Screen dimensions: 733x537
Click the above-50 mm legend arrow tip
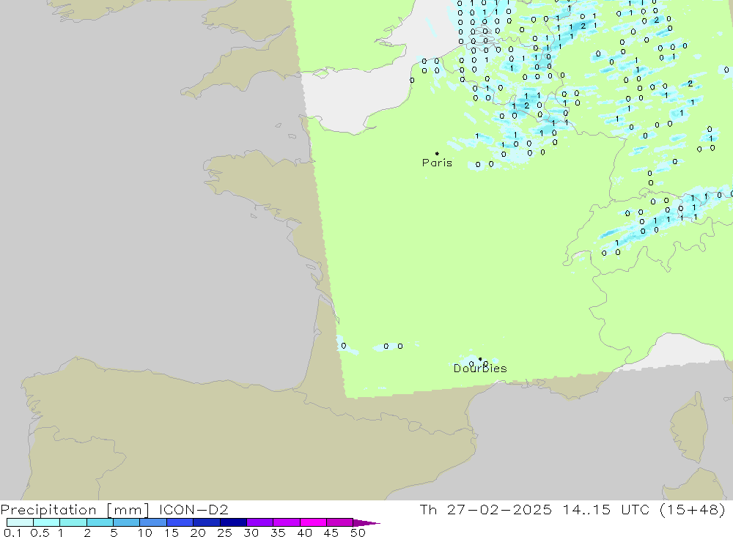point(367,522)
